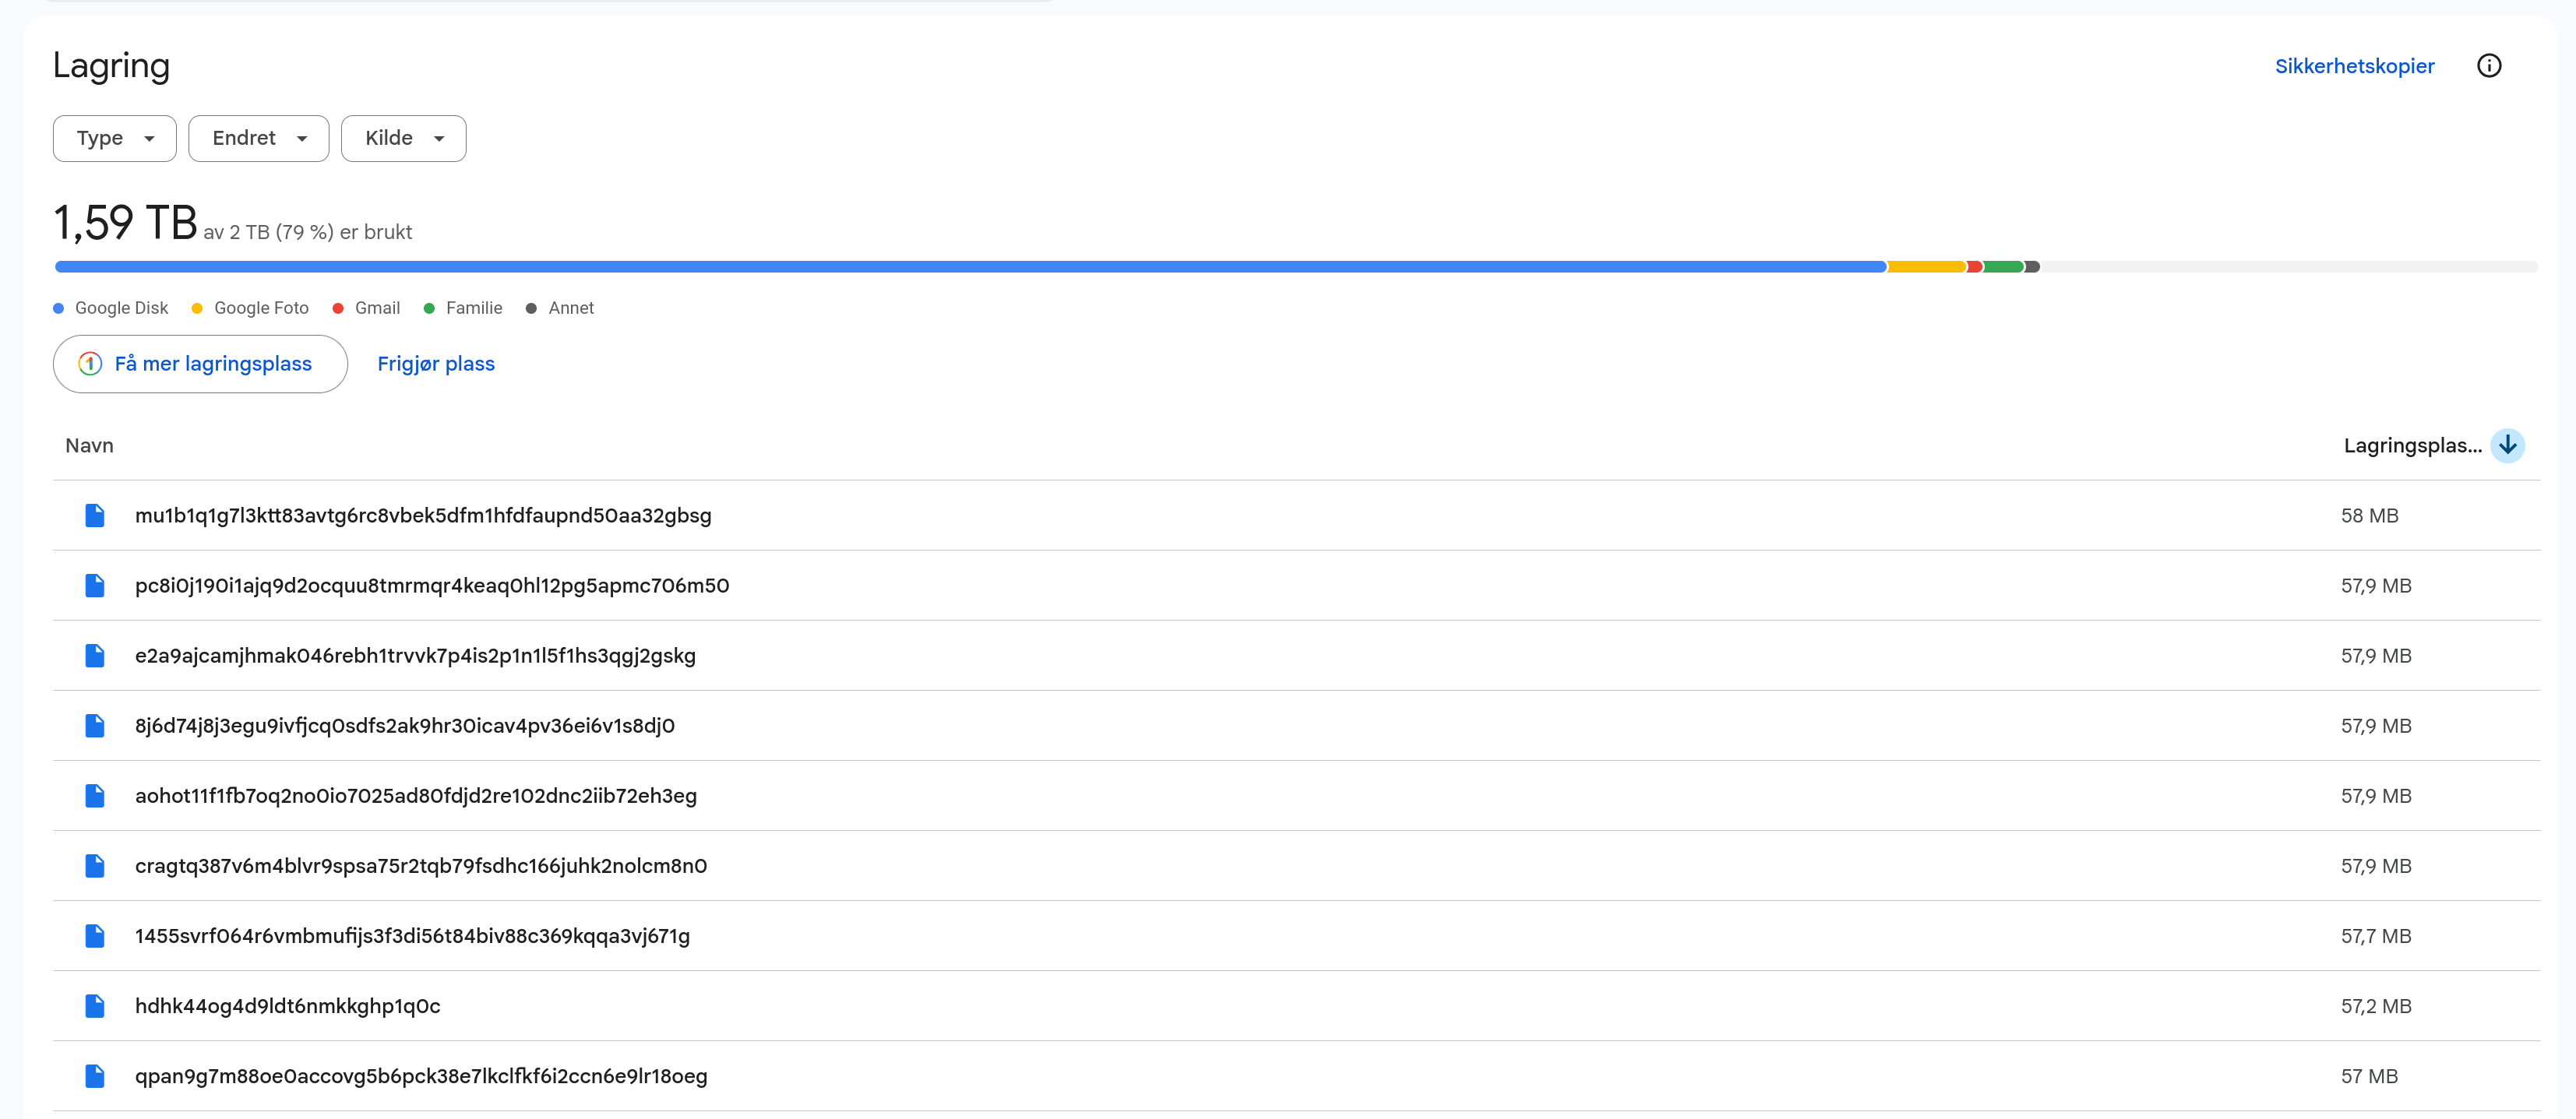Open the Type filter dropdown
This screenshot has width=2576, height=1119.
(115, 138)
